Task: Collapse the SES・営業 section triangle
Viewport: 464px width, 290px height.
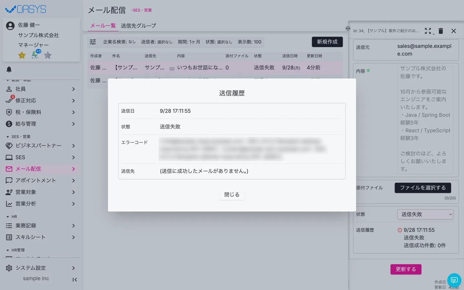Action: (8, 137)
